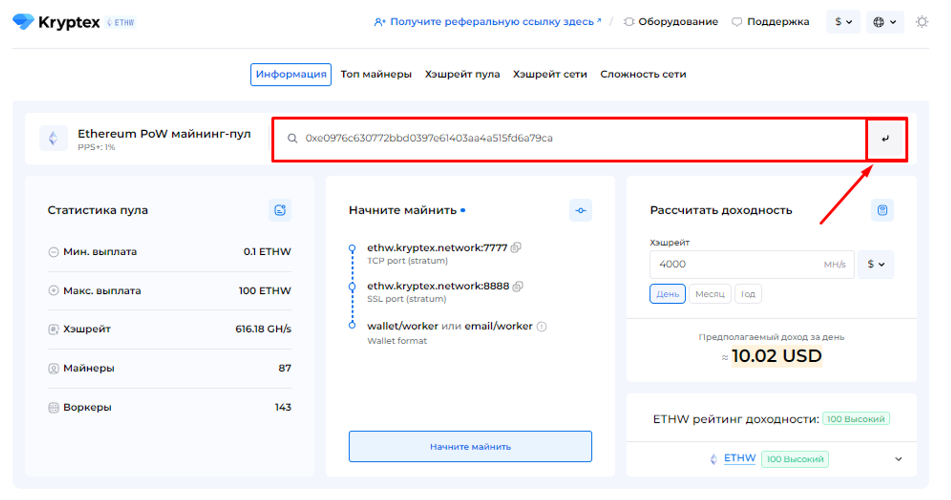This screenshot has width=951, height=500.
Task: Click the 'Начните майнить' button
Action: 470,446
